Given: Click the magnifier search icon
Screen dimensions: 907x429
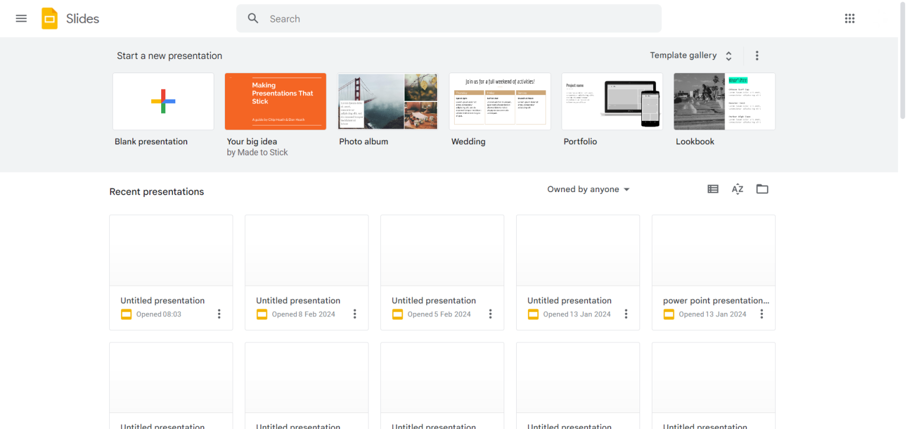Looking at the screenshot, I should coord(253,18).
